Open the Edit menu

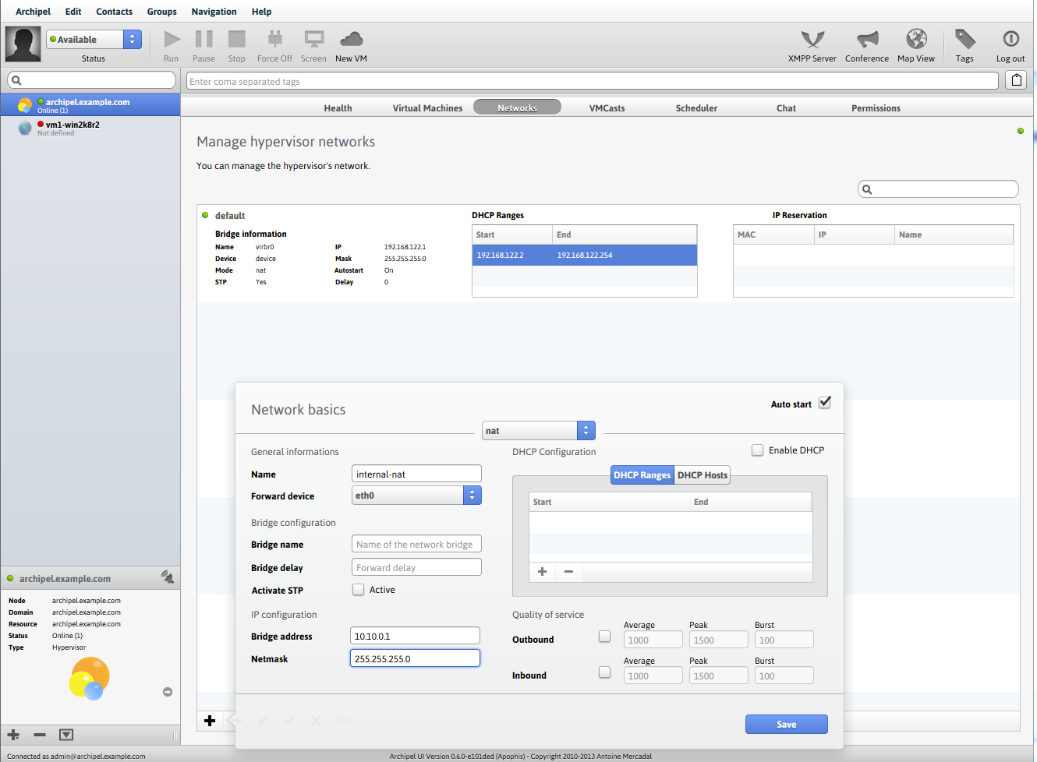coord(73,12)
